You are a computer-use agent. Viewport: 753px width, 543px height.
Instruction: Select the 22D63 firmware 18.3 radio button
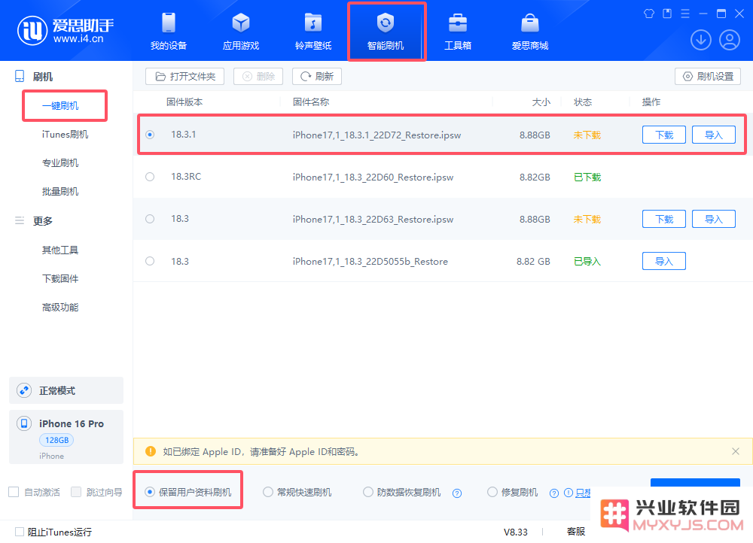150,219
